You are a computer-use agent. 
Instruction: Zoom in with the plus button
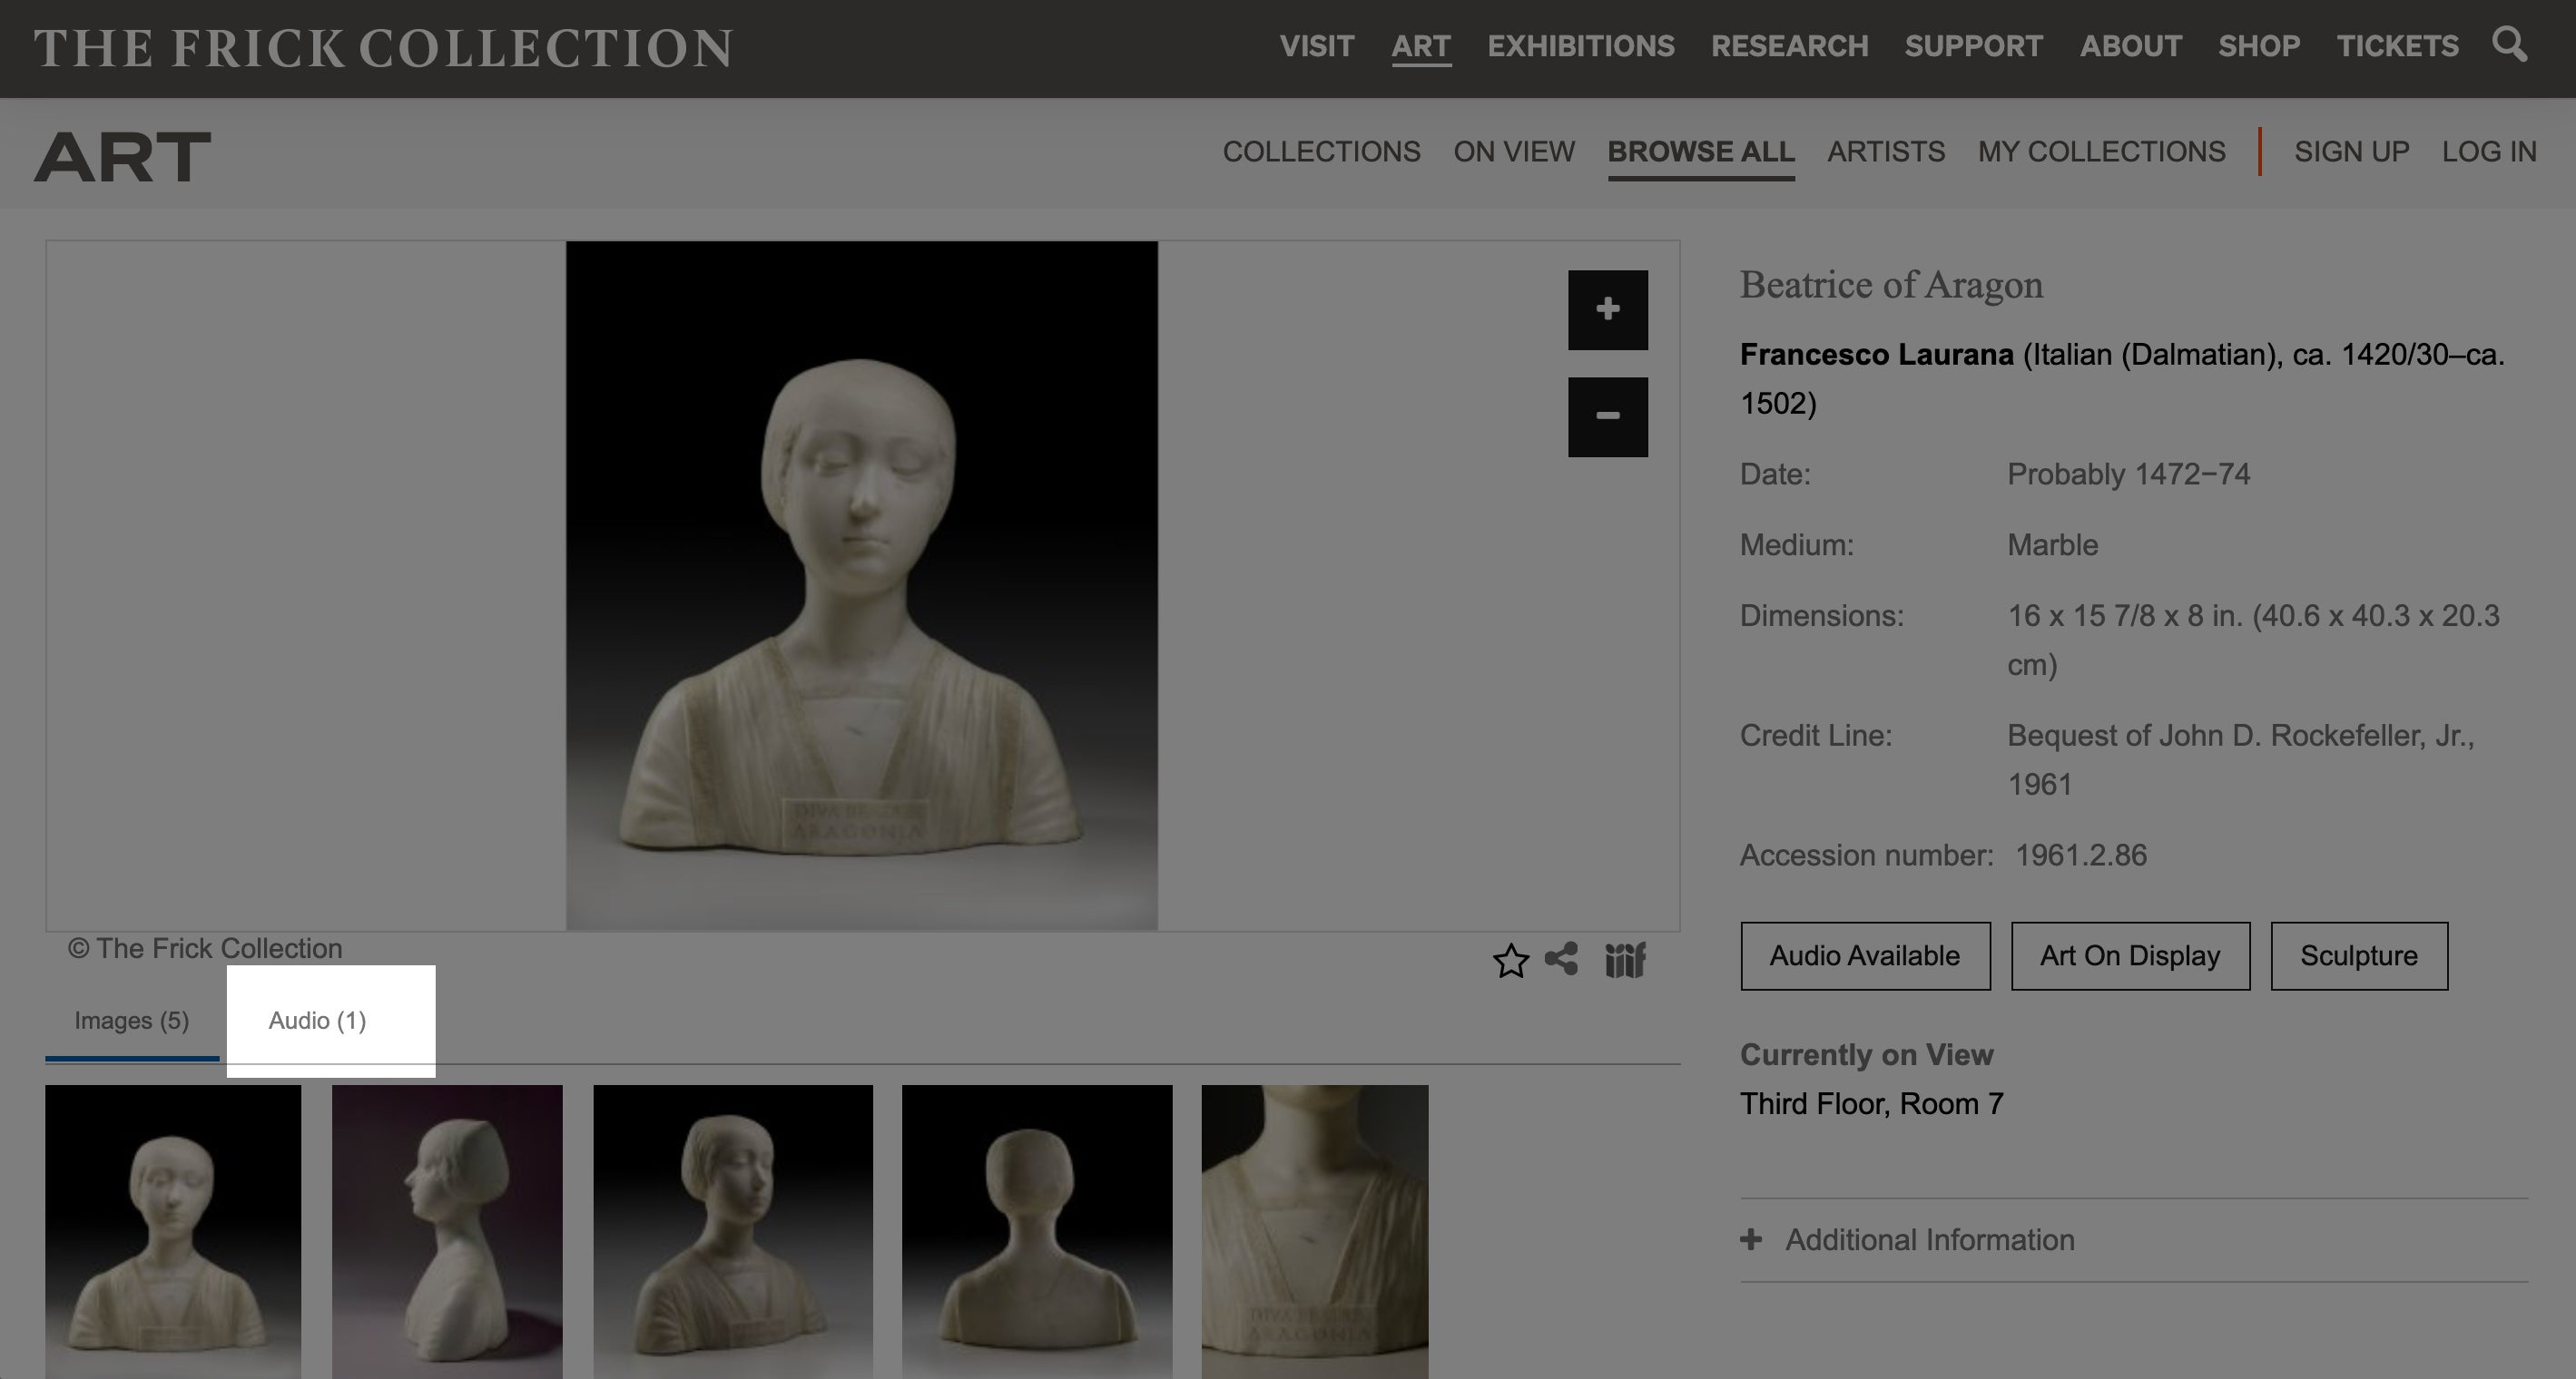tap(1607, 309)
